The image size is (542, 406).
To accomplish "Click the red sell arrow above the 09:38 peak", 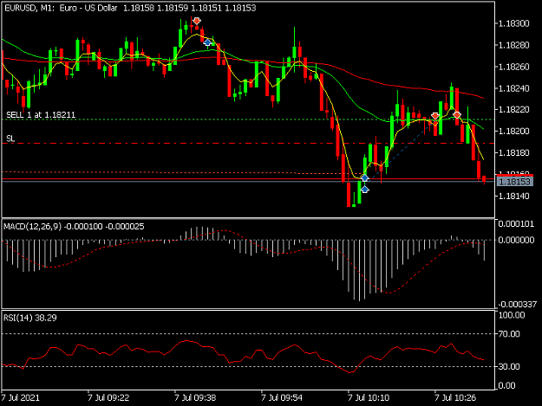I will coord(197,21).
